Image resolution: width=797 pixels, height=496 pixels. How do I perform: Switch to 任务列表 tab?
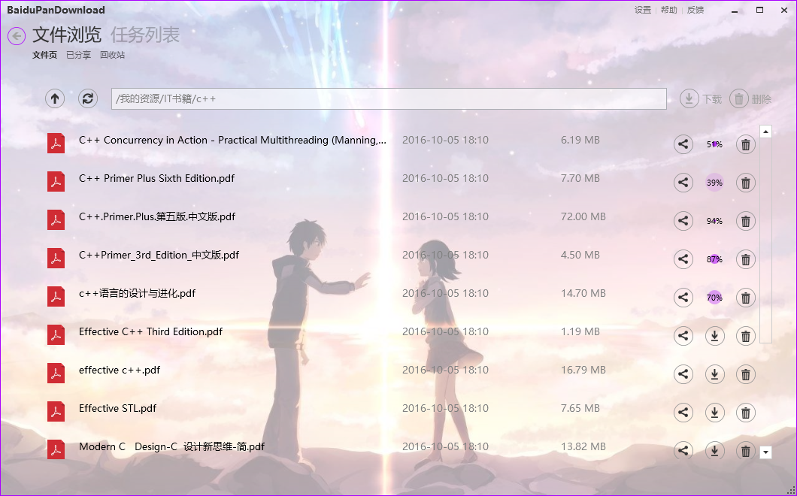pyautogui.click(x=145, y=35)
